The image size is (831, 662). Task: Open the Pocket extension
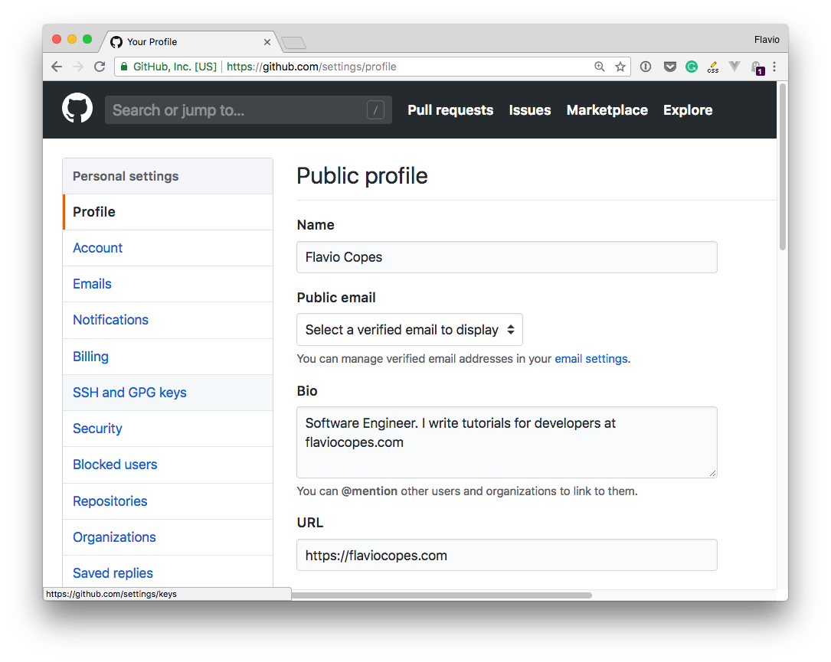pos(669,67)
